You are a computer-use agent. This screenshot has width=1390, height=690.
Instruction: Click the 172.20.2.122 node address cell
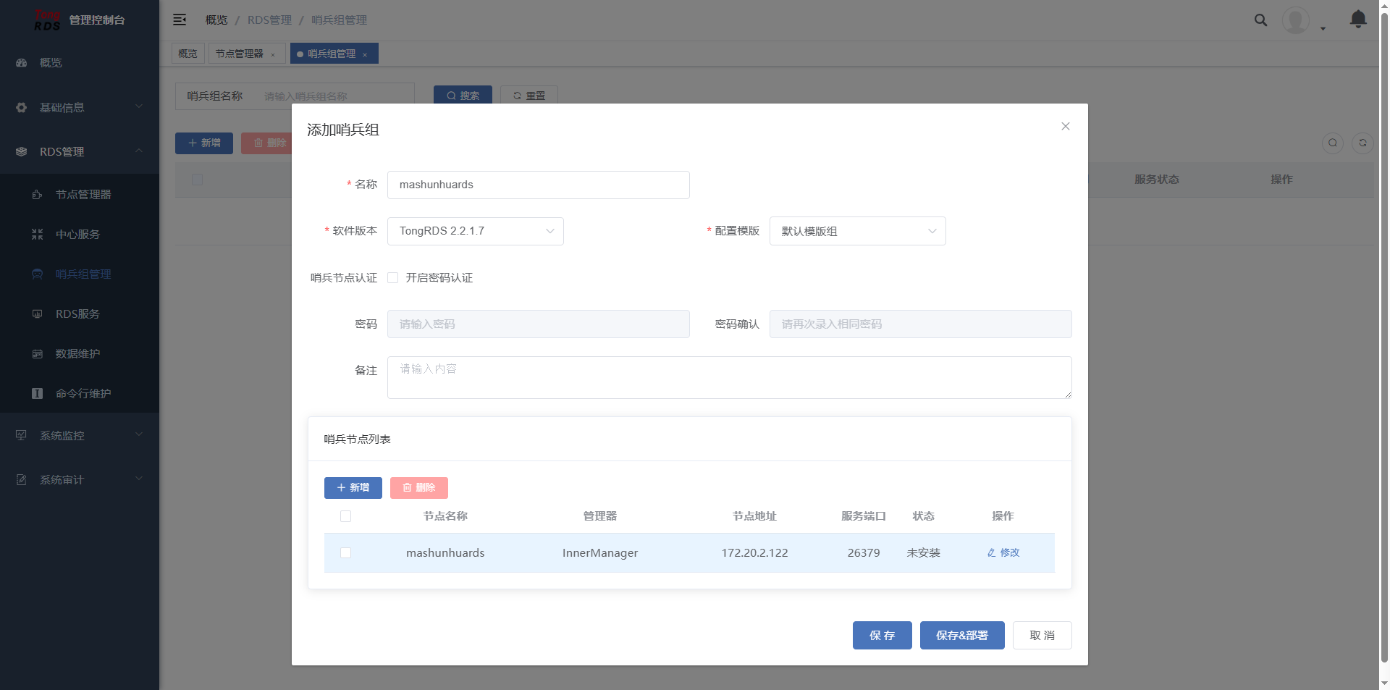click(754, 553)
